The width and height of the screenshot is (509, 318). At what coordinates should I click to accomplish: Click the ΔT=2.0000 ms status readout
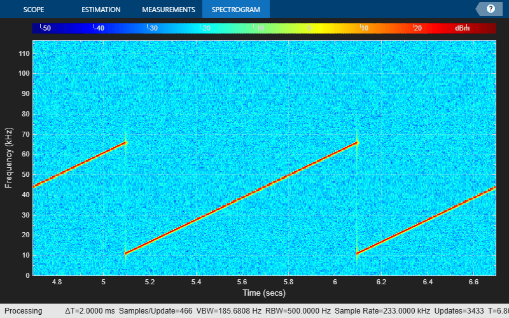92,311
